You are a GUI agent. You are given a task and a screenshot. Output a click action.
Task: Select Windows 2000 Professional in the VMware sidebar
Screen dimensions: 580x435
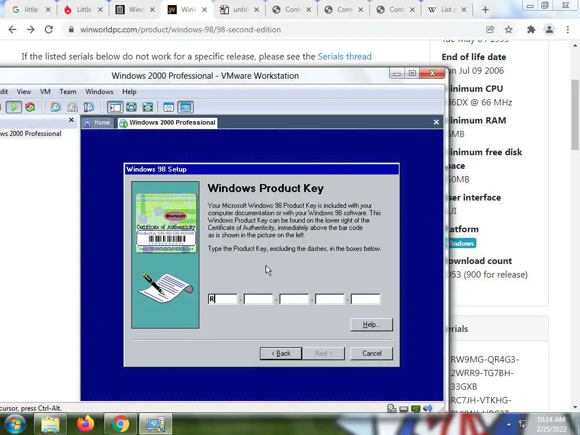(x=31, y=134)
